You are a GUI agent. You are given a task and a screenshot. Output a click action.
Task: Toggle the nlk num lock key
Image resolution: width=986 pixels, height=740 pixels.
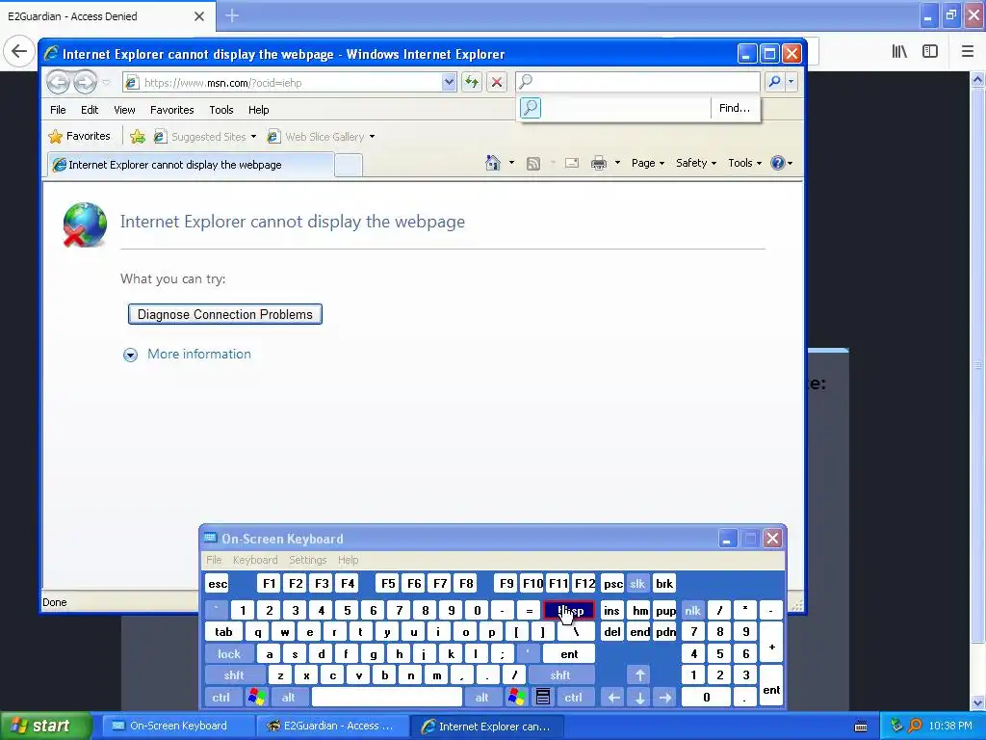(692, 610)
